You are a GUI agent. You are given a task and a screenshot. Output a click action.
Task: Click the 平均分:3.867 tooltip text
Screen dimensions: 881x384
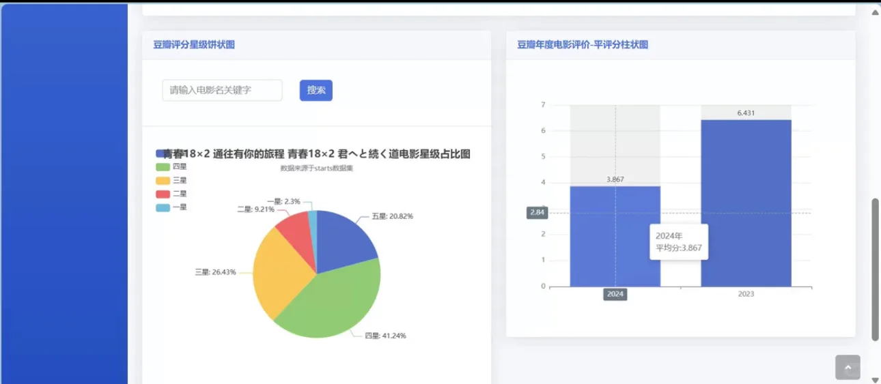pyautogui.click(x=679, y=248)
